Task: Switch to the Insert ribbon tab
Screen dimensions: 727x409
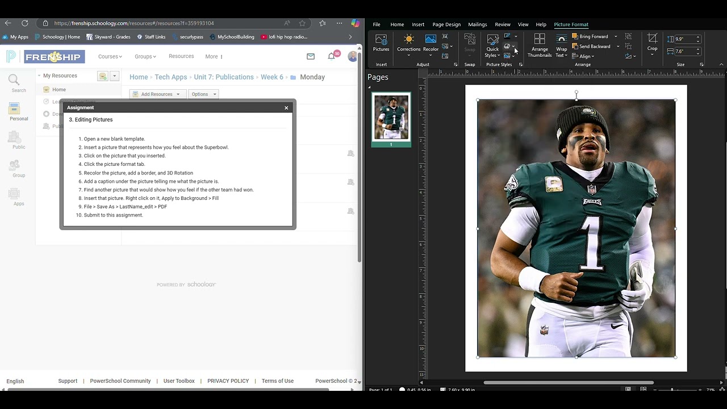Action: (418, 24)
